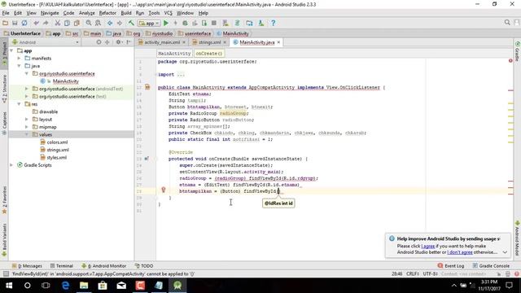This screenshot has height=293, width=521.
Task: Click the Find magnifier icon
Action: [x=89, y=23]
